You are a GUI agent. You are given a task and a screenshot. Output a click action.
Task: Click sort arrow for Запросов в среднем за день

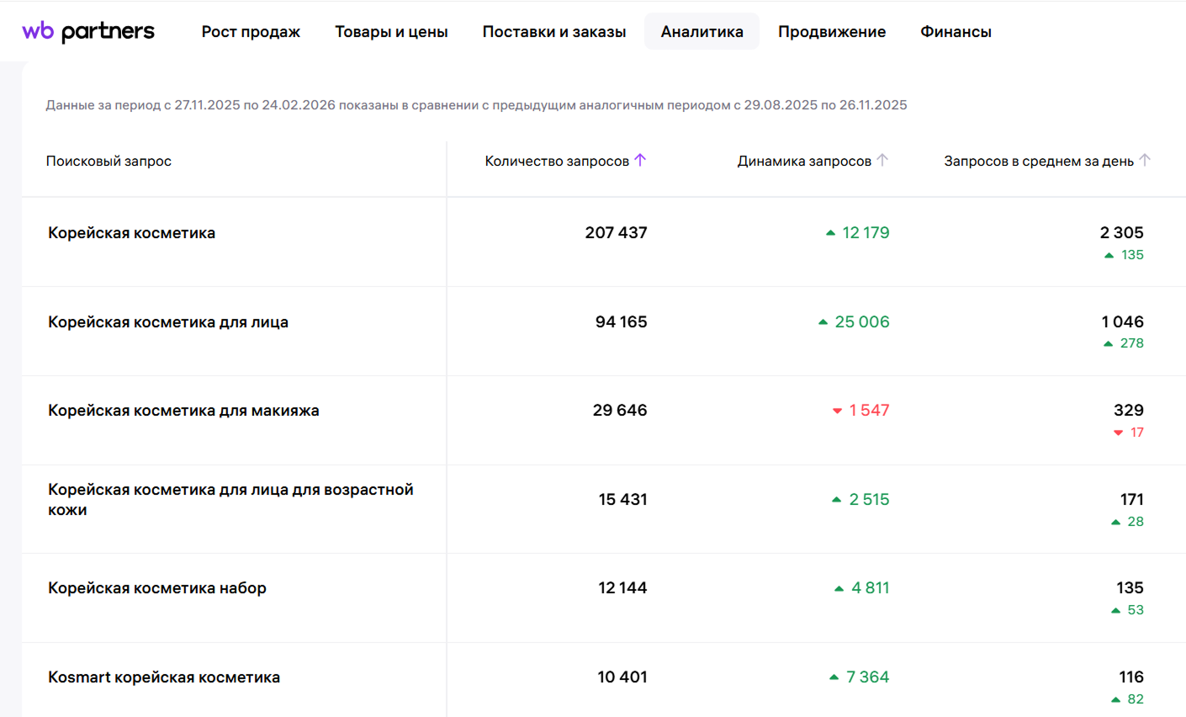(x=1145, y=160)
